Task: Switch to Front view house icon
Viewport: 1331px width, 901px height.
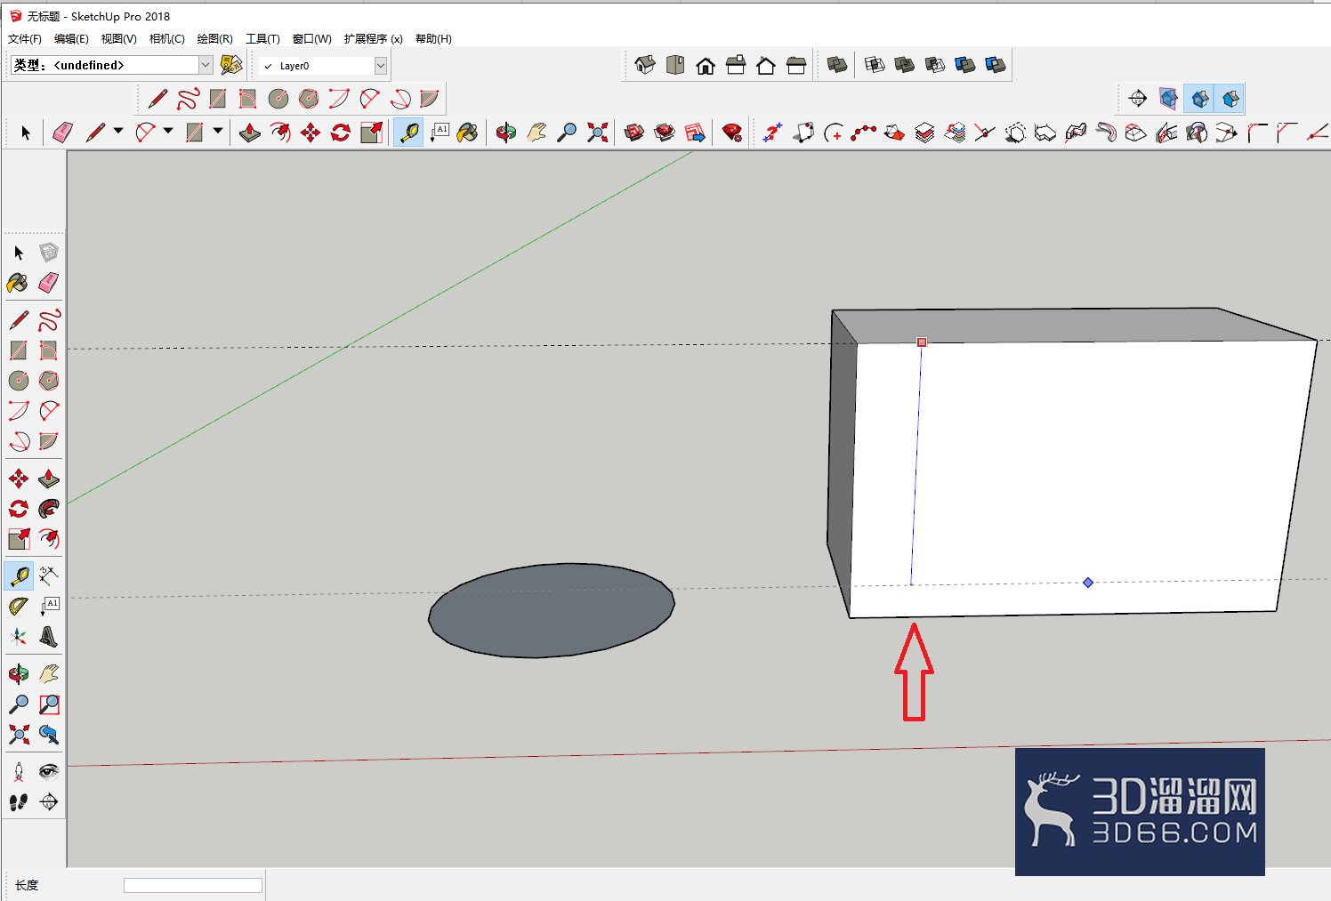Action: point(706,65)
